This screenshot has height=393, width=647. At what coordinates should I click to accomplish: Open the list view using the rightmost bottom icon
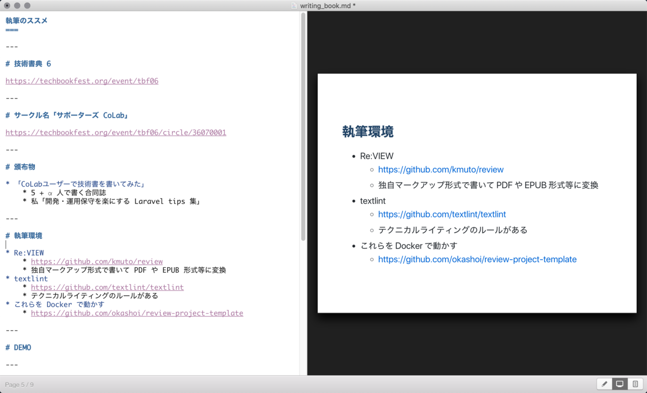pyautogui.click(x=634, y=384)
